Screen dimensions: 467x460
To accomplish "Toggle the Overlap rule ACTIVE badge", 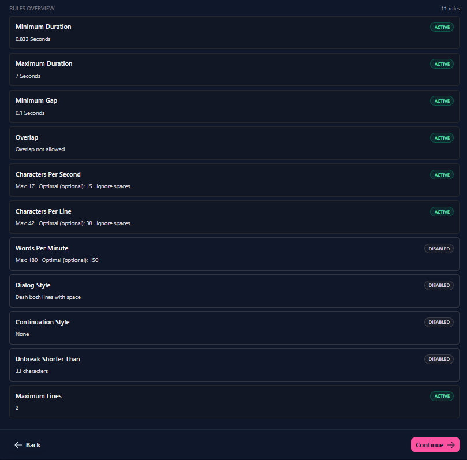I will pyautogui.click(x=442, y=138).
